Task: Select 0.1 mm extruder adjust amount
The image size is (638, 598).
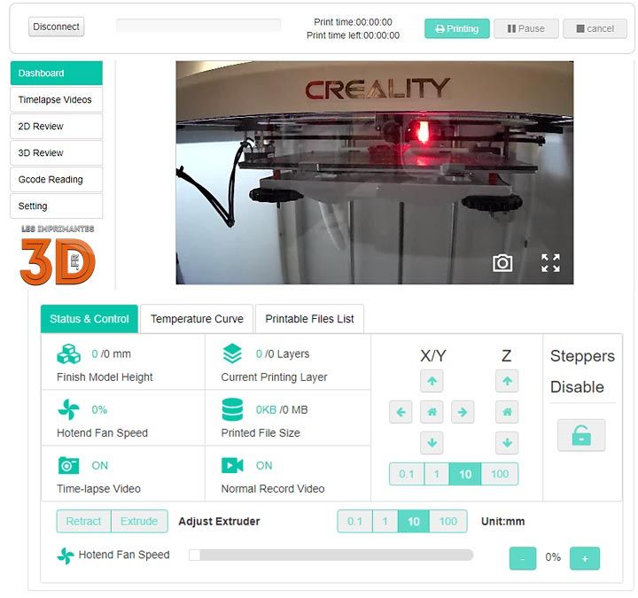Action: [354, 521]
